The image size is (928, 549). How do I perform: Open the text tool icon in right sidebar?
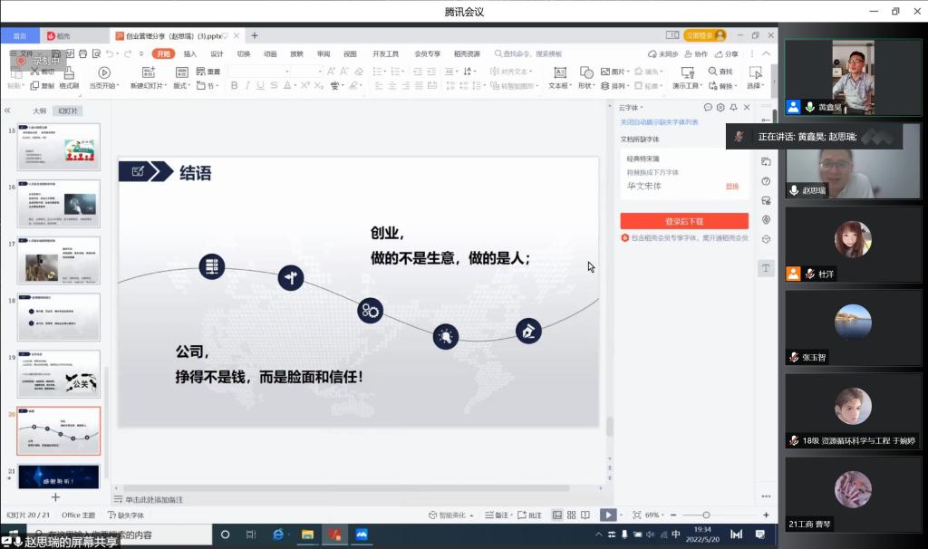766,269
